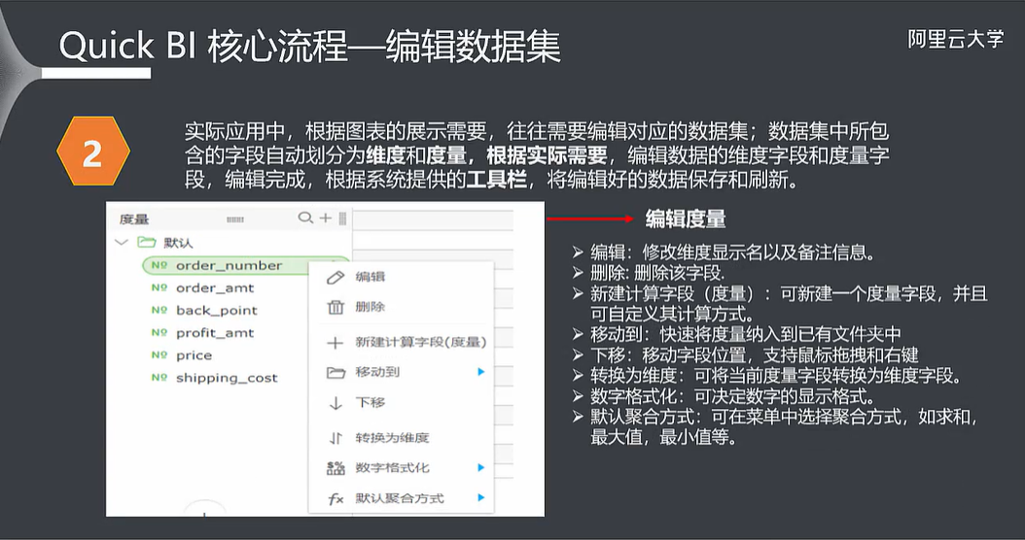The width and height of the screenshot is (1025, 540).
Task: Collapse the 默认 folder chevron
Action: click(x=121, y=242)
